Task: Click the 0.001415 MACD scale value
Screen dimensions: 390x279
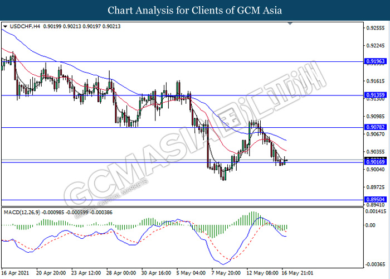Action: click(376, 211)
